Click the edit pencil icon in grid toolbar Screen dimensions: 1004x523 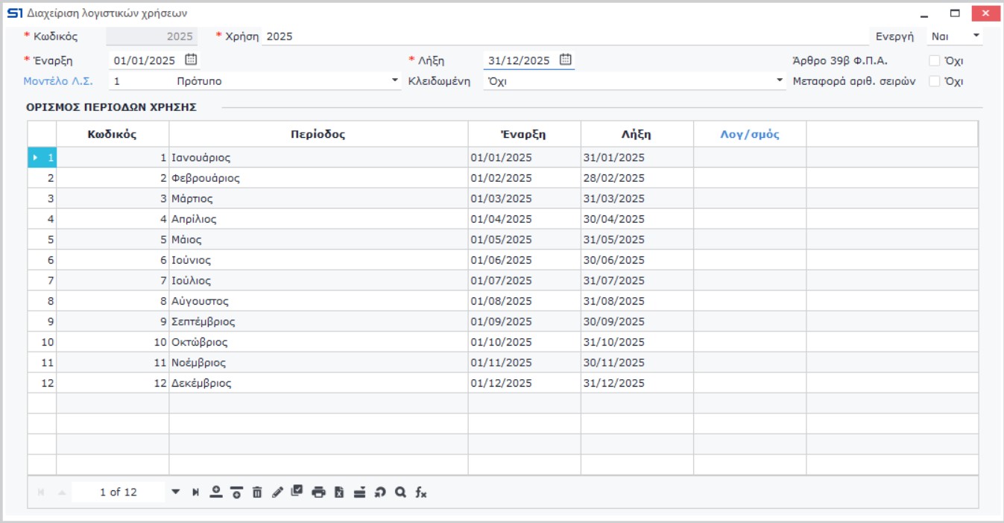coord(277,492)
